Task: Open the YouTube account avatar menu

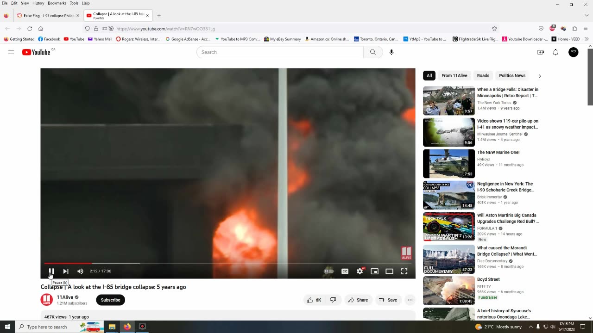Action: click(x=574, y=52)
